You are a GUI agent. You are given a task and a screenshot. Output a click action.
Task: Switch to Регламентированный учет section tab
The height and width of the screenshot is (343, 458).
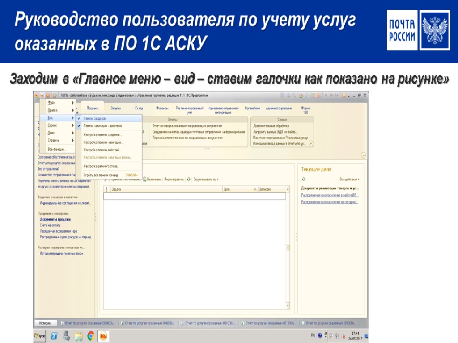click(x=189, y=110)
